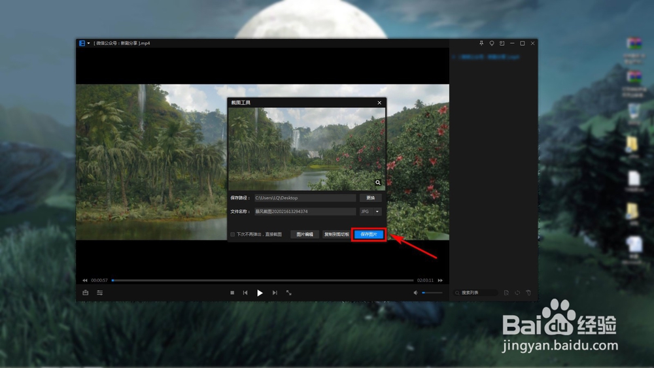Open 图片编辑 image editor button
The width and height of the screenshot is (654, 368).
pyautogui.click(x=305, y=234)
